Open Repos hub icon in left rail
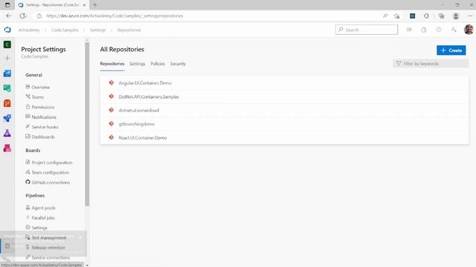The image size is (476, 267). (x=7, y=103)
